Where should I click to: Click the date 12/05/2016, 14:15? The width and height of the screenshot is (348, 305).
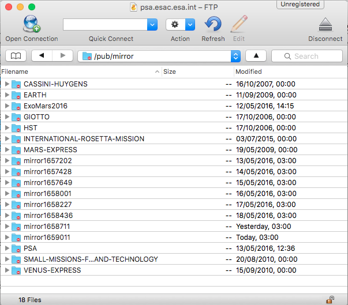(265, 106)
